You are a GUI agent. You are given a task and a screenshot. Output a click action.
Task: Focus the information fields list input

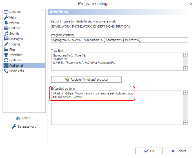click(119, 27)
